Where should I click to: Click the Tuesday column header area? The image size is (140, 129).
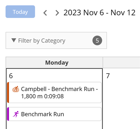point(121,62)
